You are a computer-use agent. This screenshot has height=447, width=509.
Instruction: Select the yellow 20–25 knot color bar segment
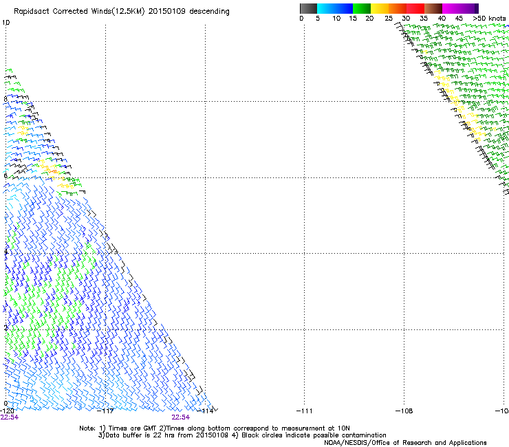coord(380,8)
